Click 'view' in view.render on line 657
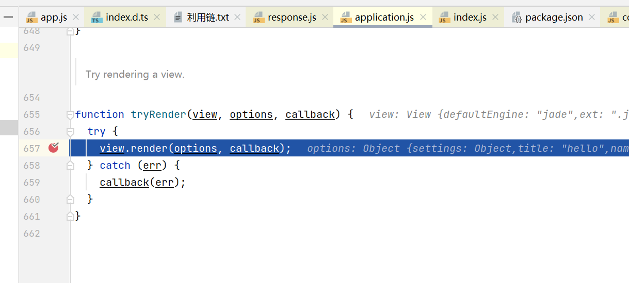This screenshot has width=629, height=283. [x=112, y=148]
